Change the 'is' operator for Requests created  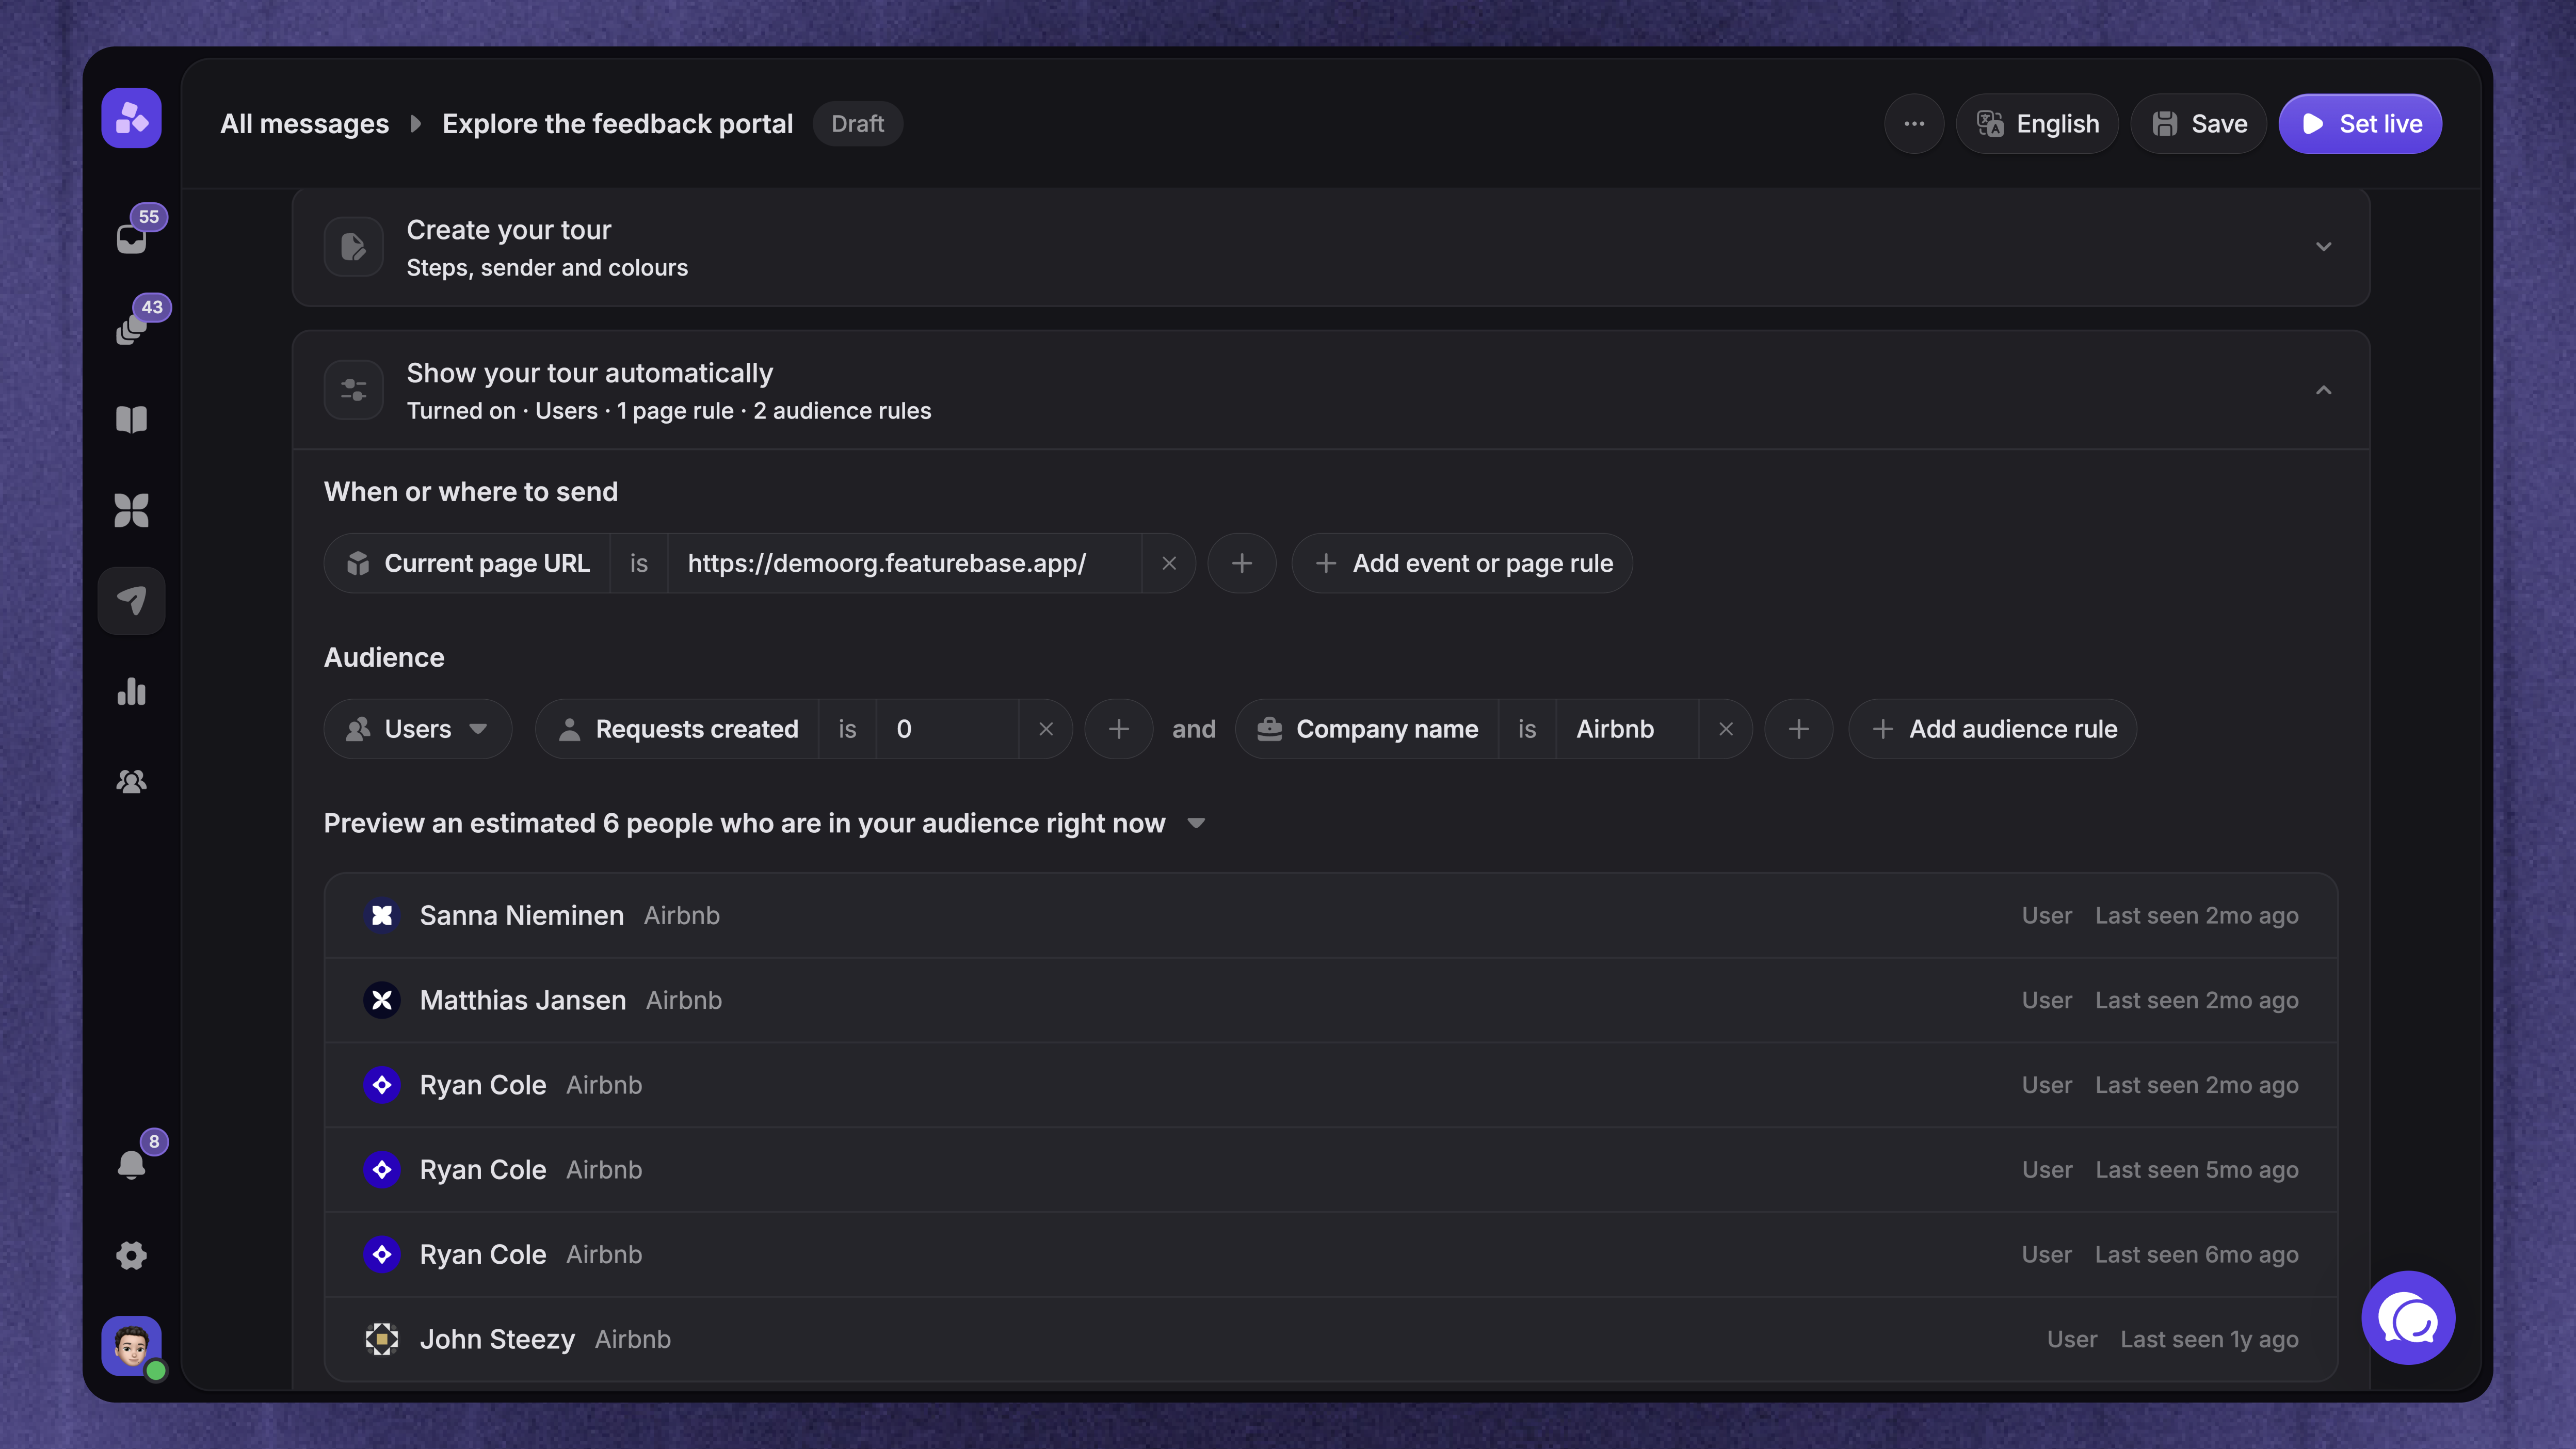click(848, 729)
